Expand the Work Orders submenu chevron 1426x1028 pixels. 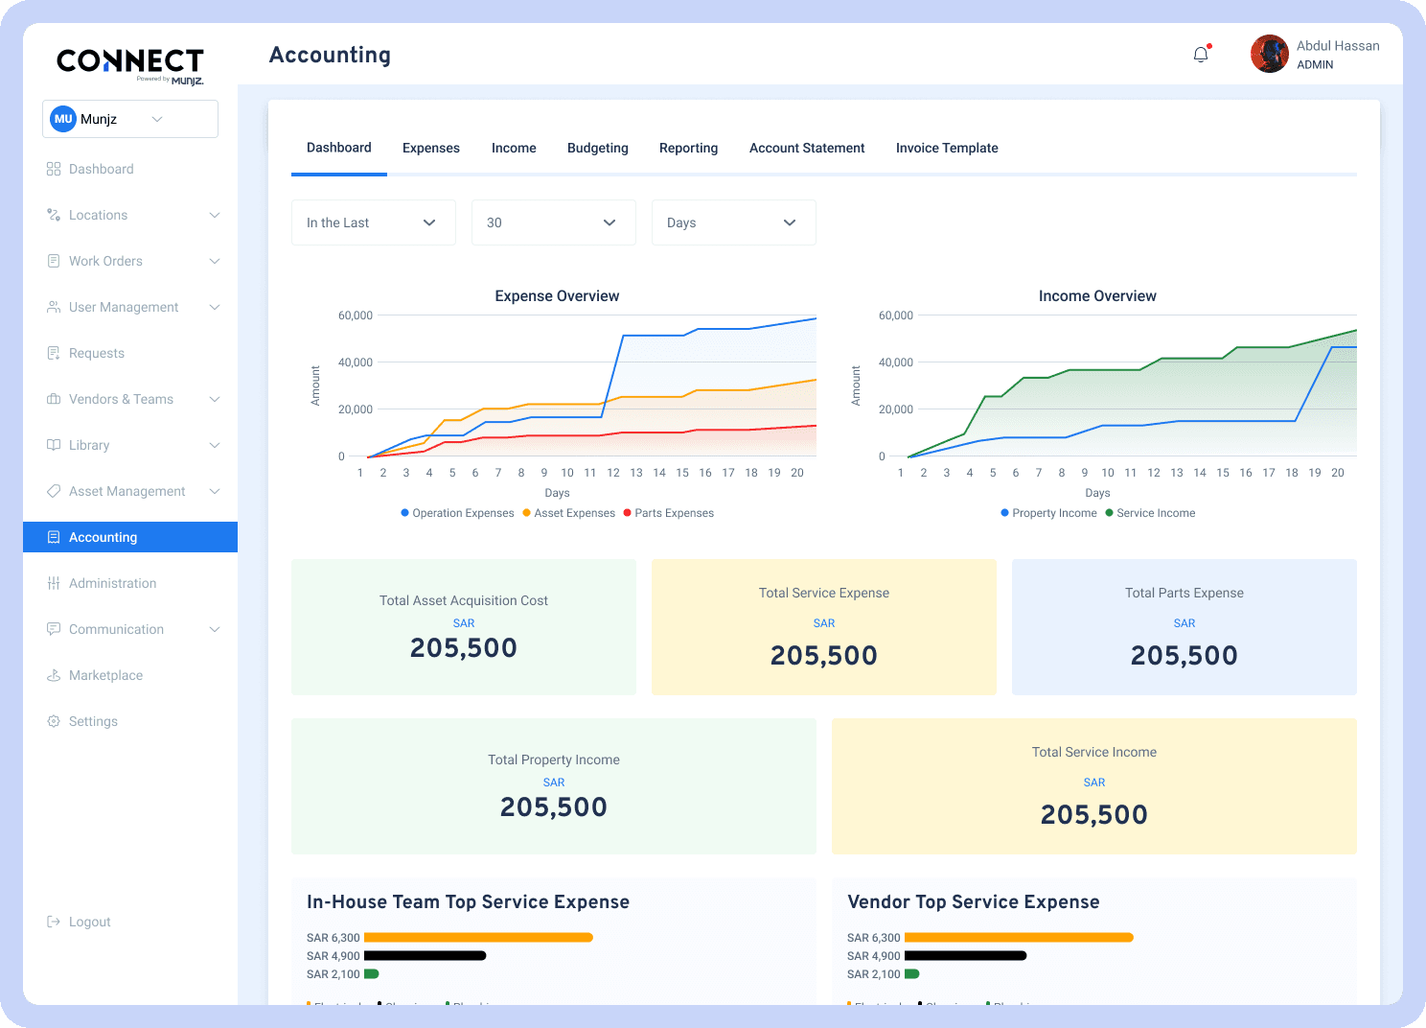coord(215,261)
